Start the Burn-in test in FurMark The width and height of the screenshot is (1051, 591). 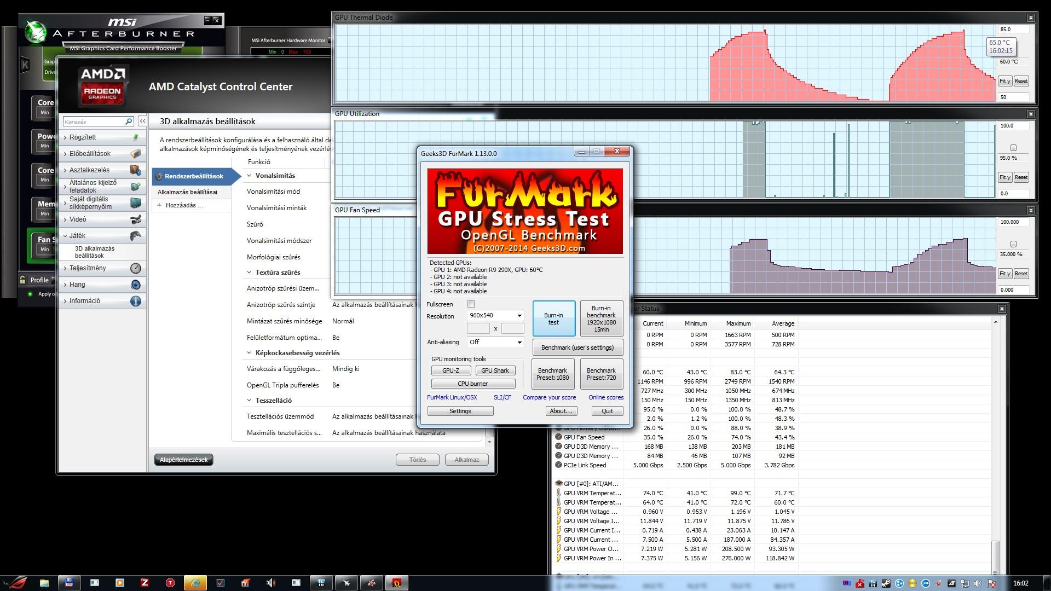point(553,318)
